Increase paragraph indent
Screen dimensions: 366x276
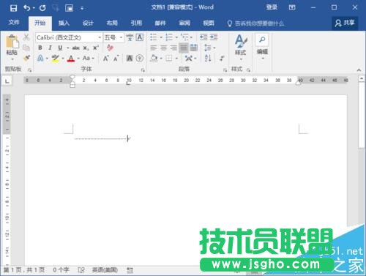point(214,37)
